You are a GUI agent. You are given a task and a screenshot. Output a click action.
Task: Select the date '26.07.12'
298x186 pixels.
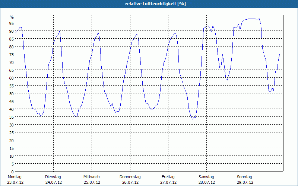[130, 182]
